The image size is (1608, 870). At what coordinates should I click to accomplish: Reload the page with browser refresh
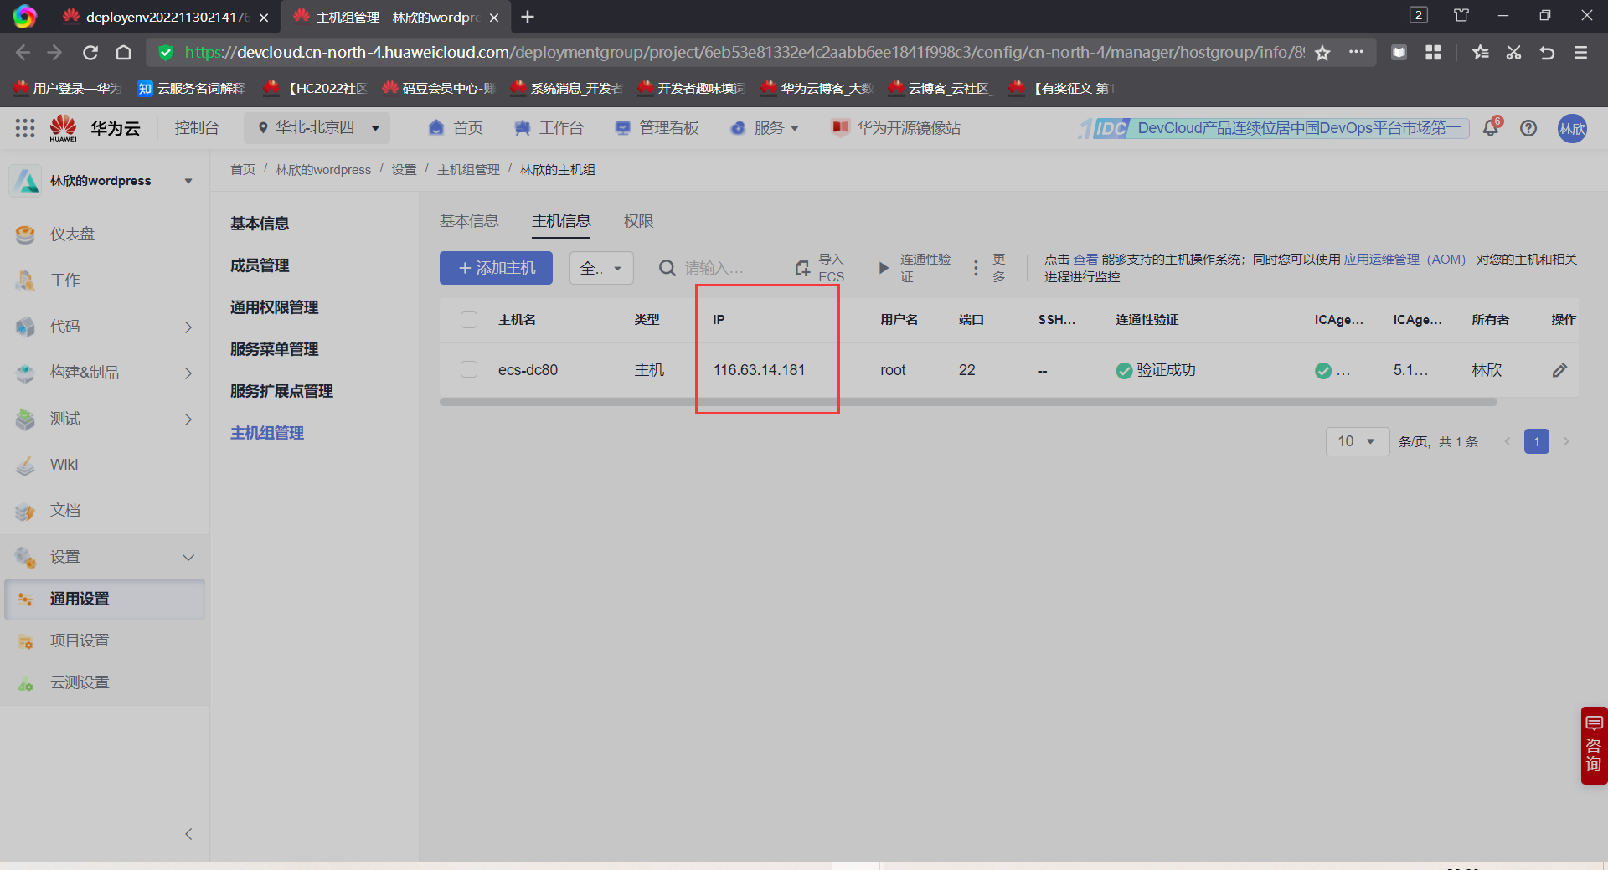[x=90, y=53]
